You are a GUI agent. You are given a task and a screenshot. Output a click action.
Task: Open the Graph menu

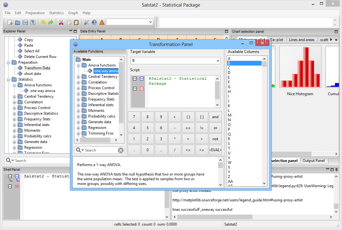73,13
